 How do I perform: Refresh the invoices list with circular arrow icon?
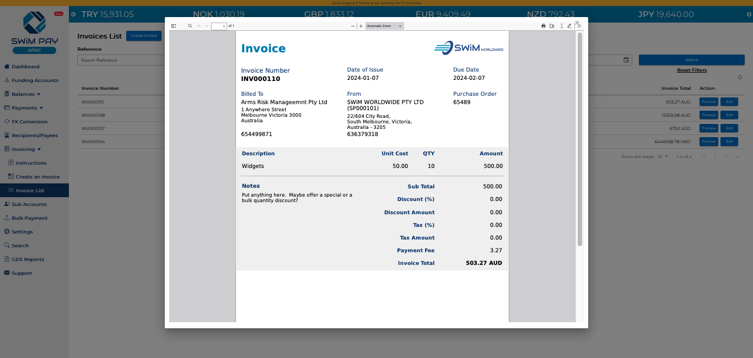pyautogui.click(x=740, y=78)
